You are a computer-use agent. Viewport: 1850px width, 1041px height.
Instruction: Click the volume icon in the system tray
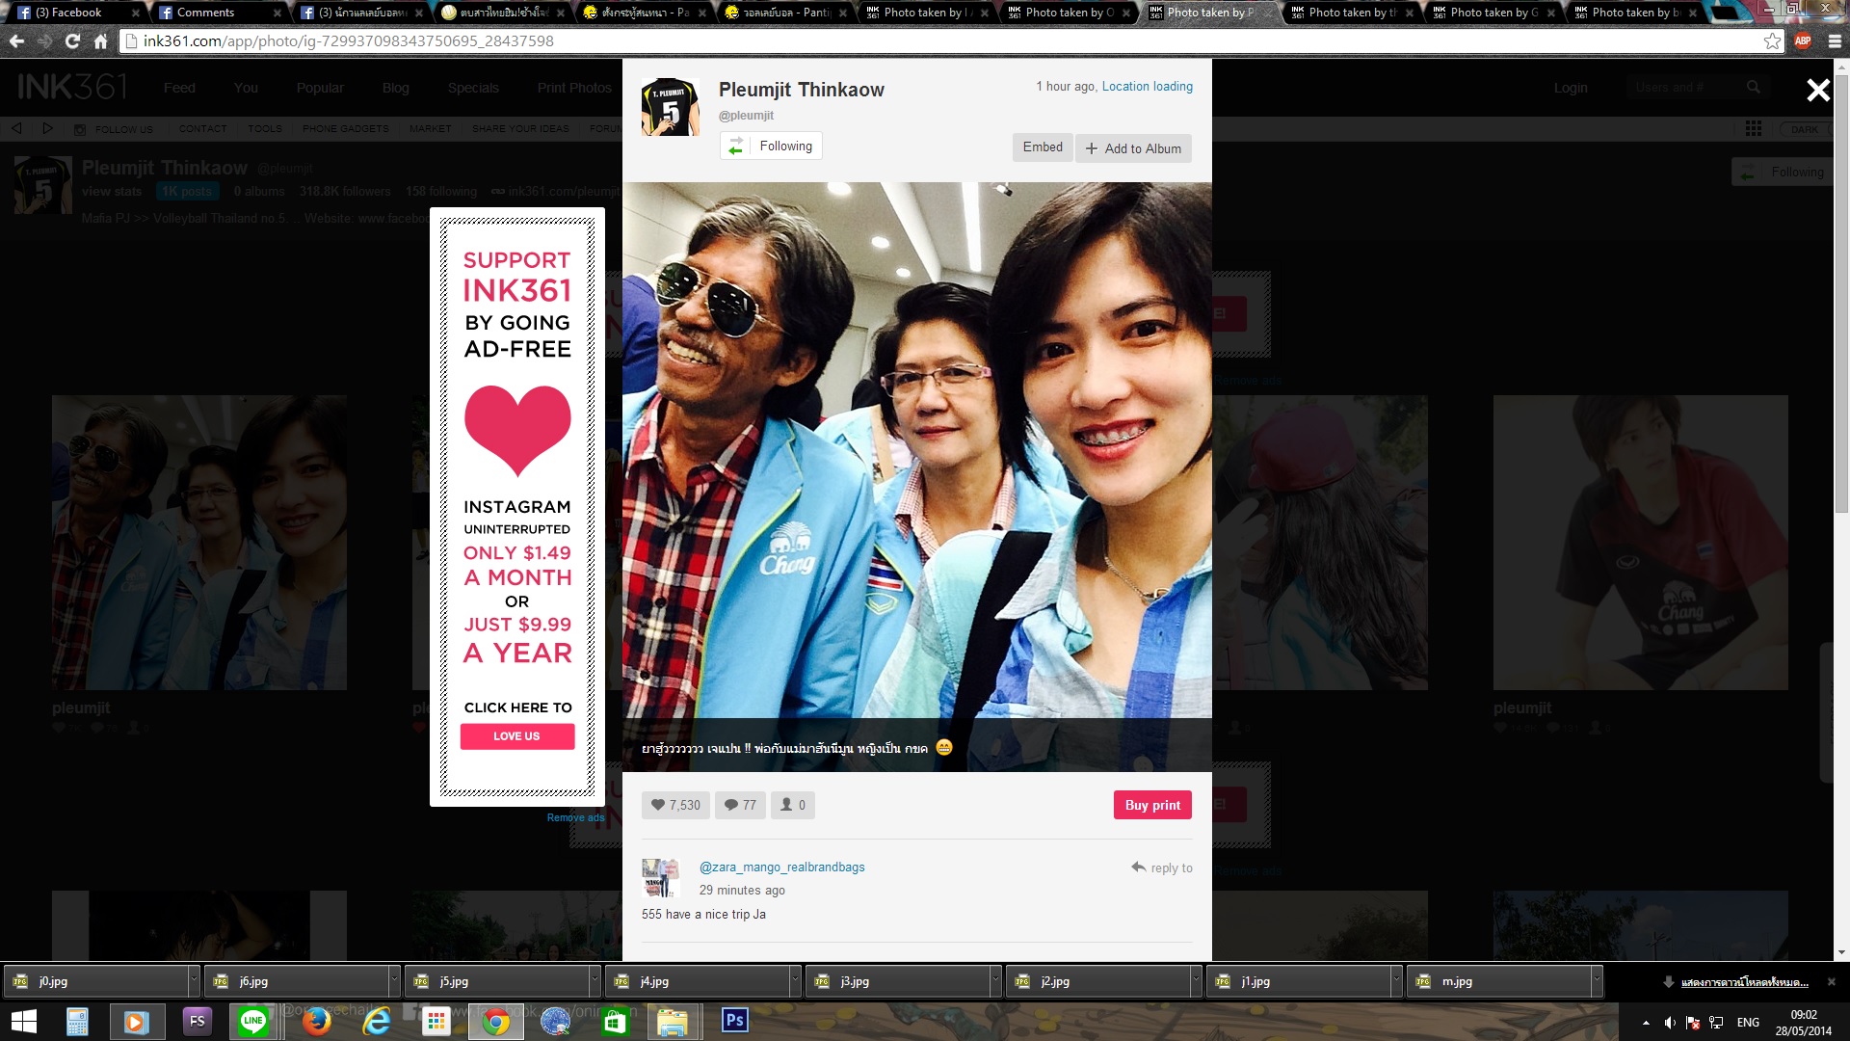1670,1023
